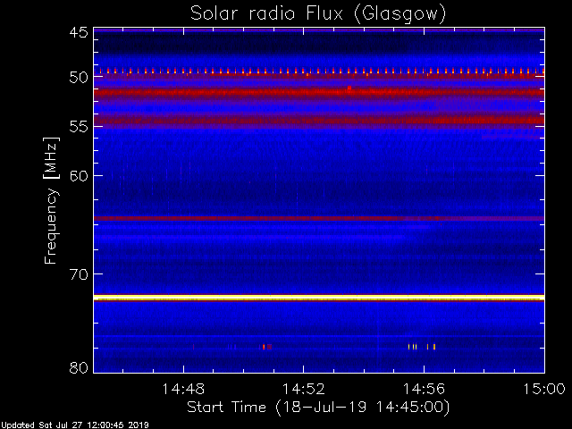Click the 14:56 time axis label
This screenshot has height=429, width=572.
tap(424, 390)
